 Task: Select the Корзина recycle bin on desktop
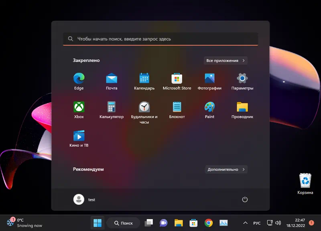click(305, 184)
